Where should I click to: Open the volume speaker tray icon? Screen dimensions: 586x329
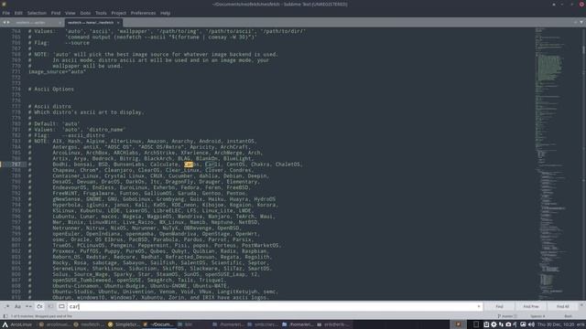click(531, 324)
